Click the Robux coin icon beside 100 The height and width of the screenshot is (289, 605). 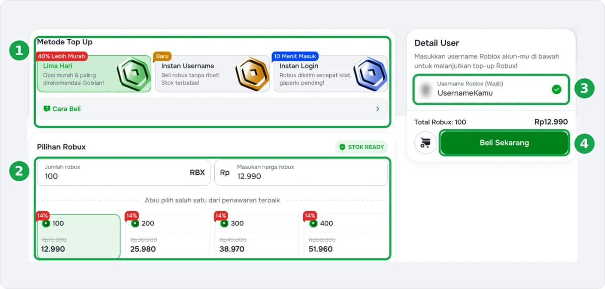46,223
